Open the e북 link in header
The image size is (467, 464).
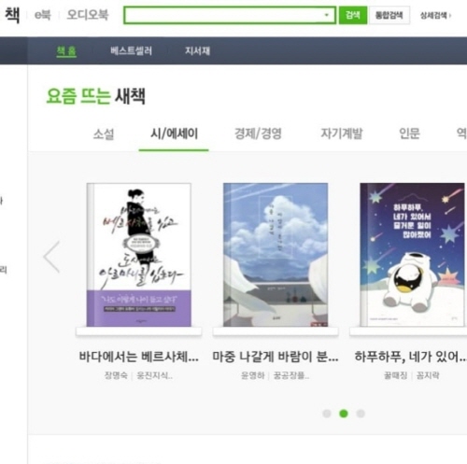(x=42, y=15)
